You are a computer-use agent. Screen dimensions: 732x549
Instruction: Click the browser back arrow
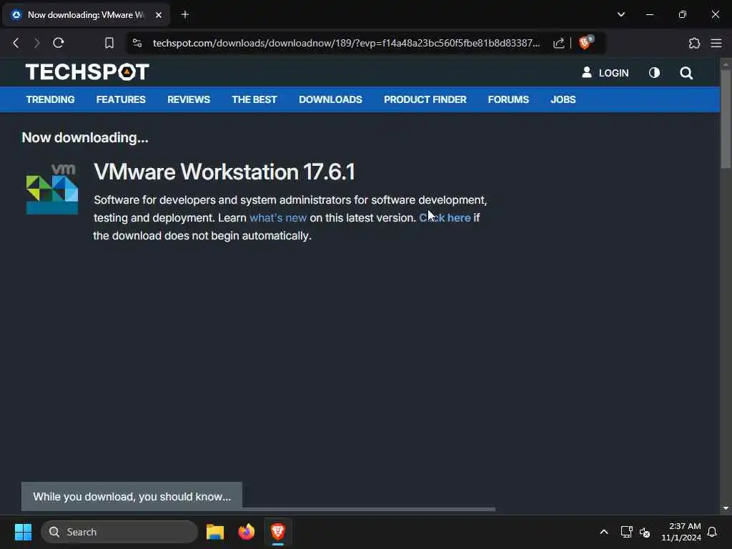coord(16,43)
